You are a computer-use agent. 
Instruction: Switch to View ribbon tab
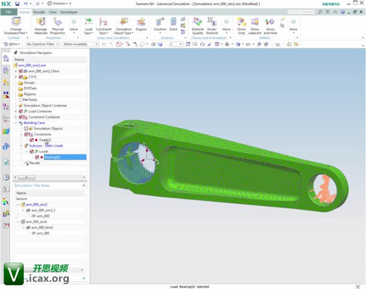point(53,12)
